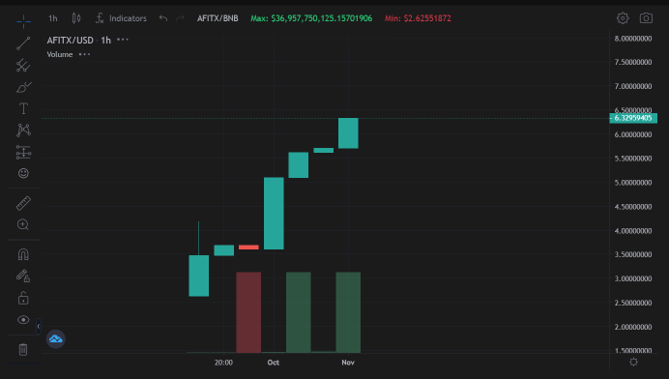Image resolution: width=669 pixels, height=379 pixels.
Task: Hide all drawings with eye icon
Action: [23, 320]
